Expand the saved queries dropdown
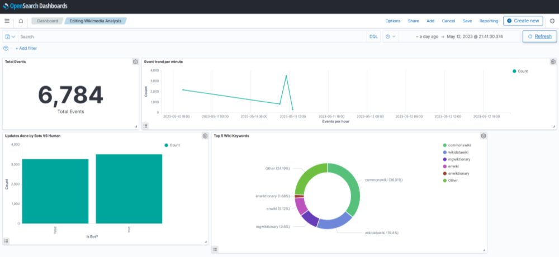The image size is (559, 257). click(10, 36)
